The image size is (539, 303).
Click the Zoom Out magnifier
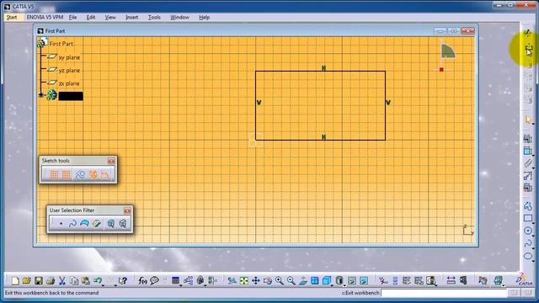pos(291,281)
